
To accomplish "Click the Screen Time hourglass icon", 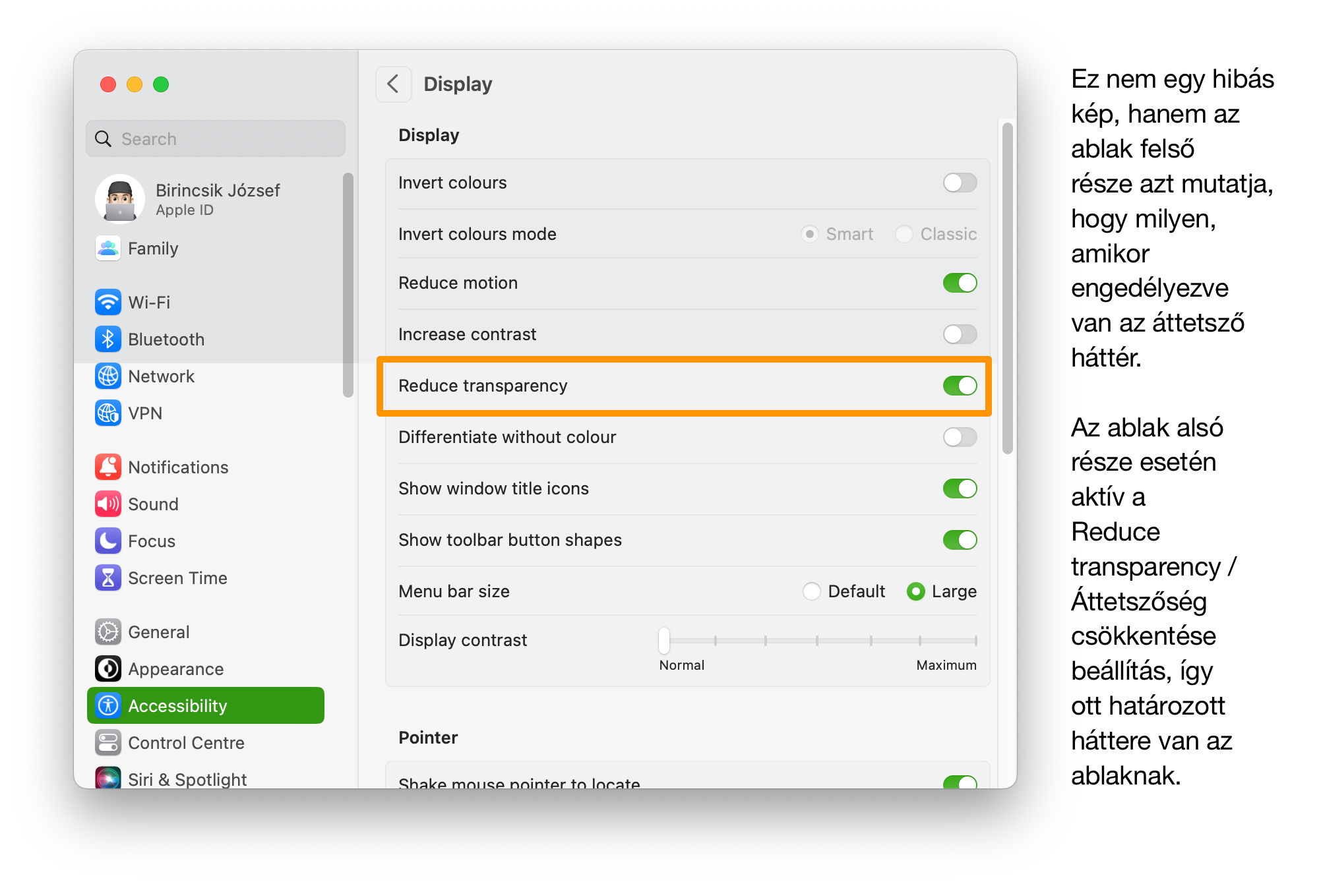I will (108, 578).
